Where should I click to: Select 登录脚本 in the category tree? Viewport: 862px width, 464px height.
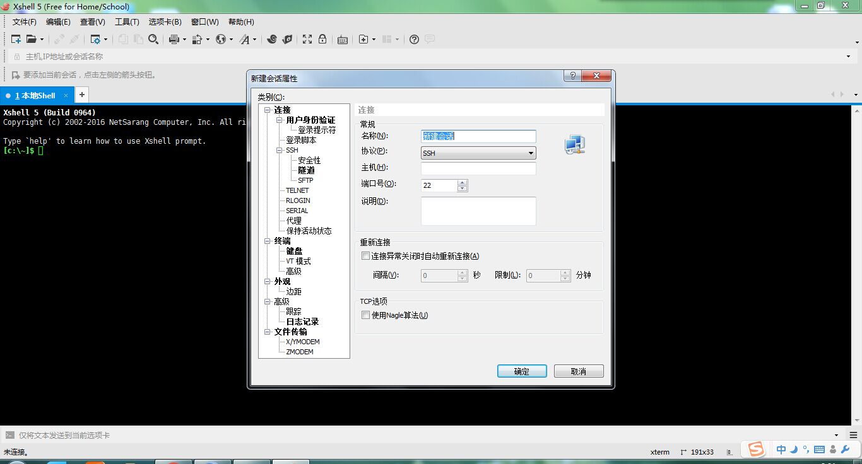click(x=301, y=140)
